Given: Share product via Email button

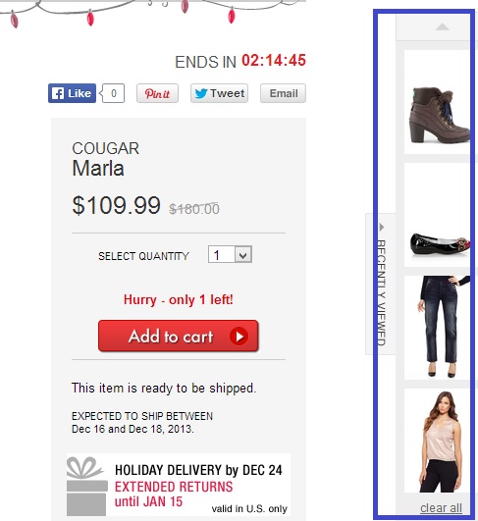Looking at the screenshot, I should point(284,93).
